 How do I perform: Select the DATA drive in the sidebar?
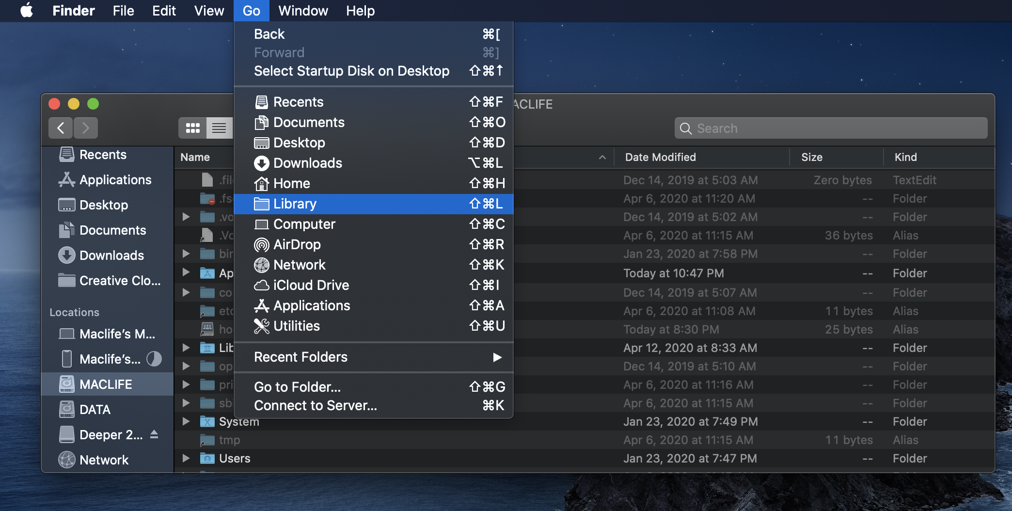point(95,409)
